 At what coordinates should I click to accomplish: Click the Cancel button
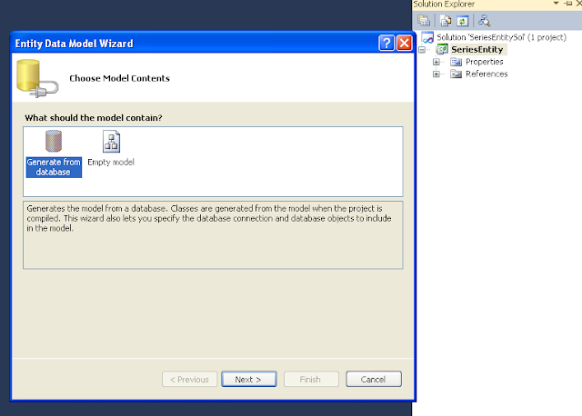374,380
